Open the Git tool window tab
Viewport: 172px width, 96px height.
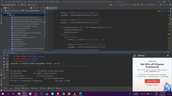5,88
